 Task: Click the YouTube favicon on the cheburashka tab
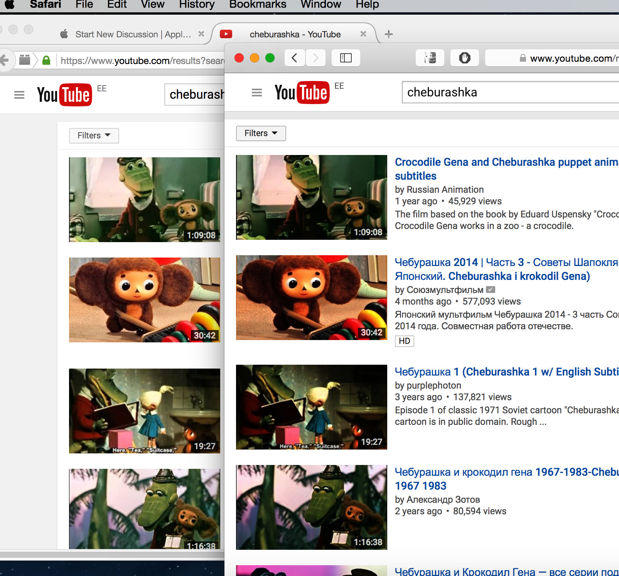[x=226, y=34]
